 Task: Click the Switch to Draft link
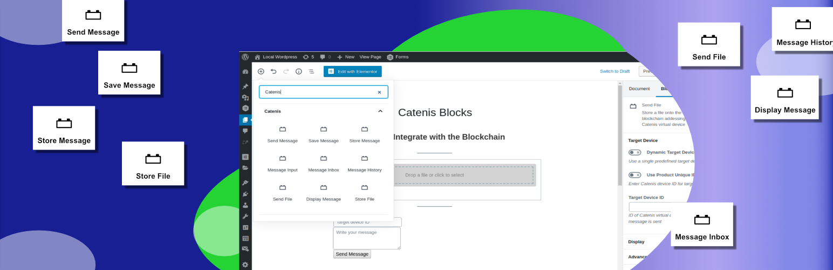[x=614, y=71]
